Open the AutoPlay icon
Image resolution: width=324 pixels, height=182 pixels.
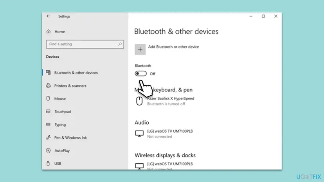pos(48,150)
